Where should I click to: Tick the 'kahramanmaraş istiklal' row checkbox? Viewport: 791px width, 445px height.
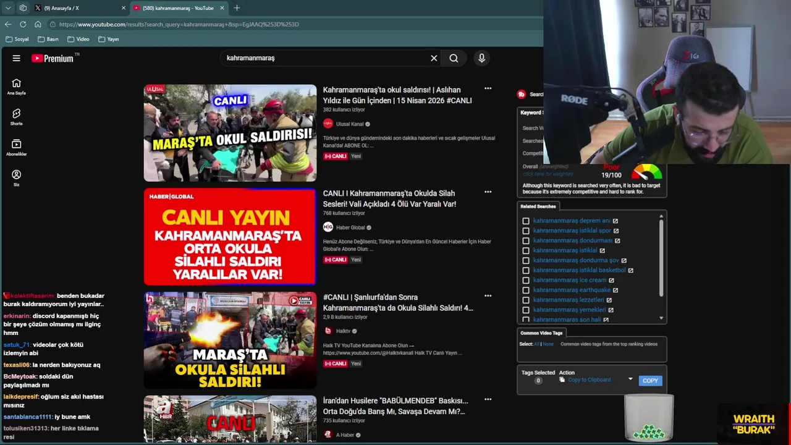[526, 250]
